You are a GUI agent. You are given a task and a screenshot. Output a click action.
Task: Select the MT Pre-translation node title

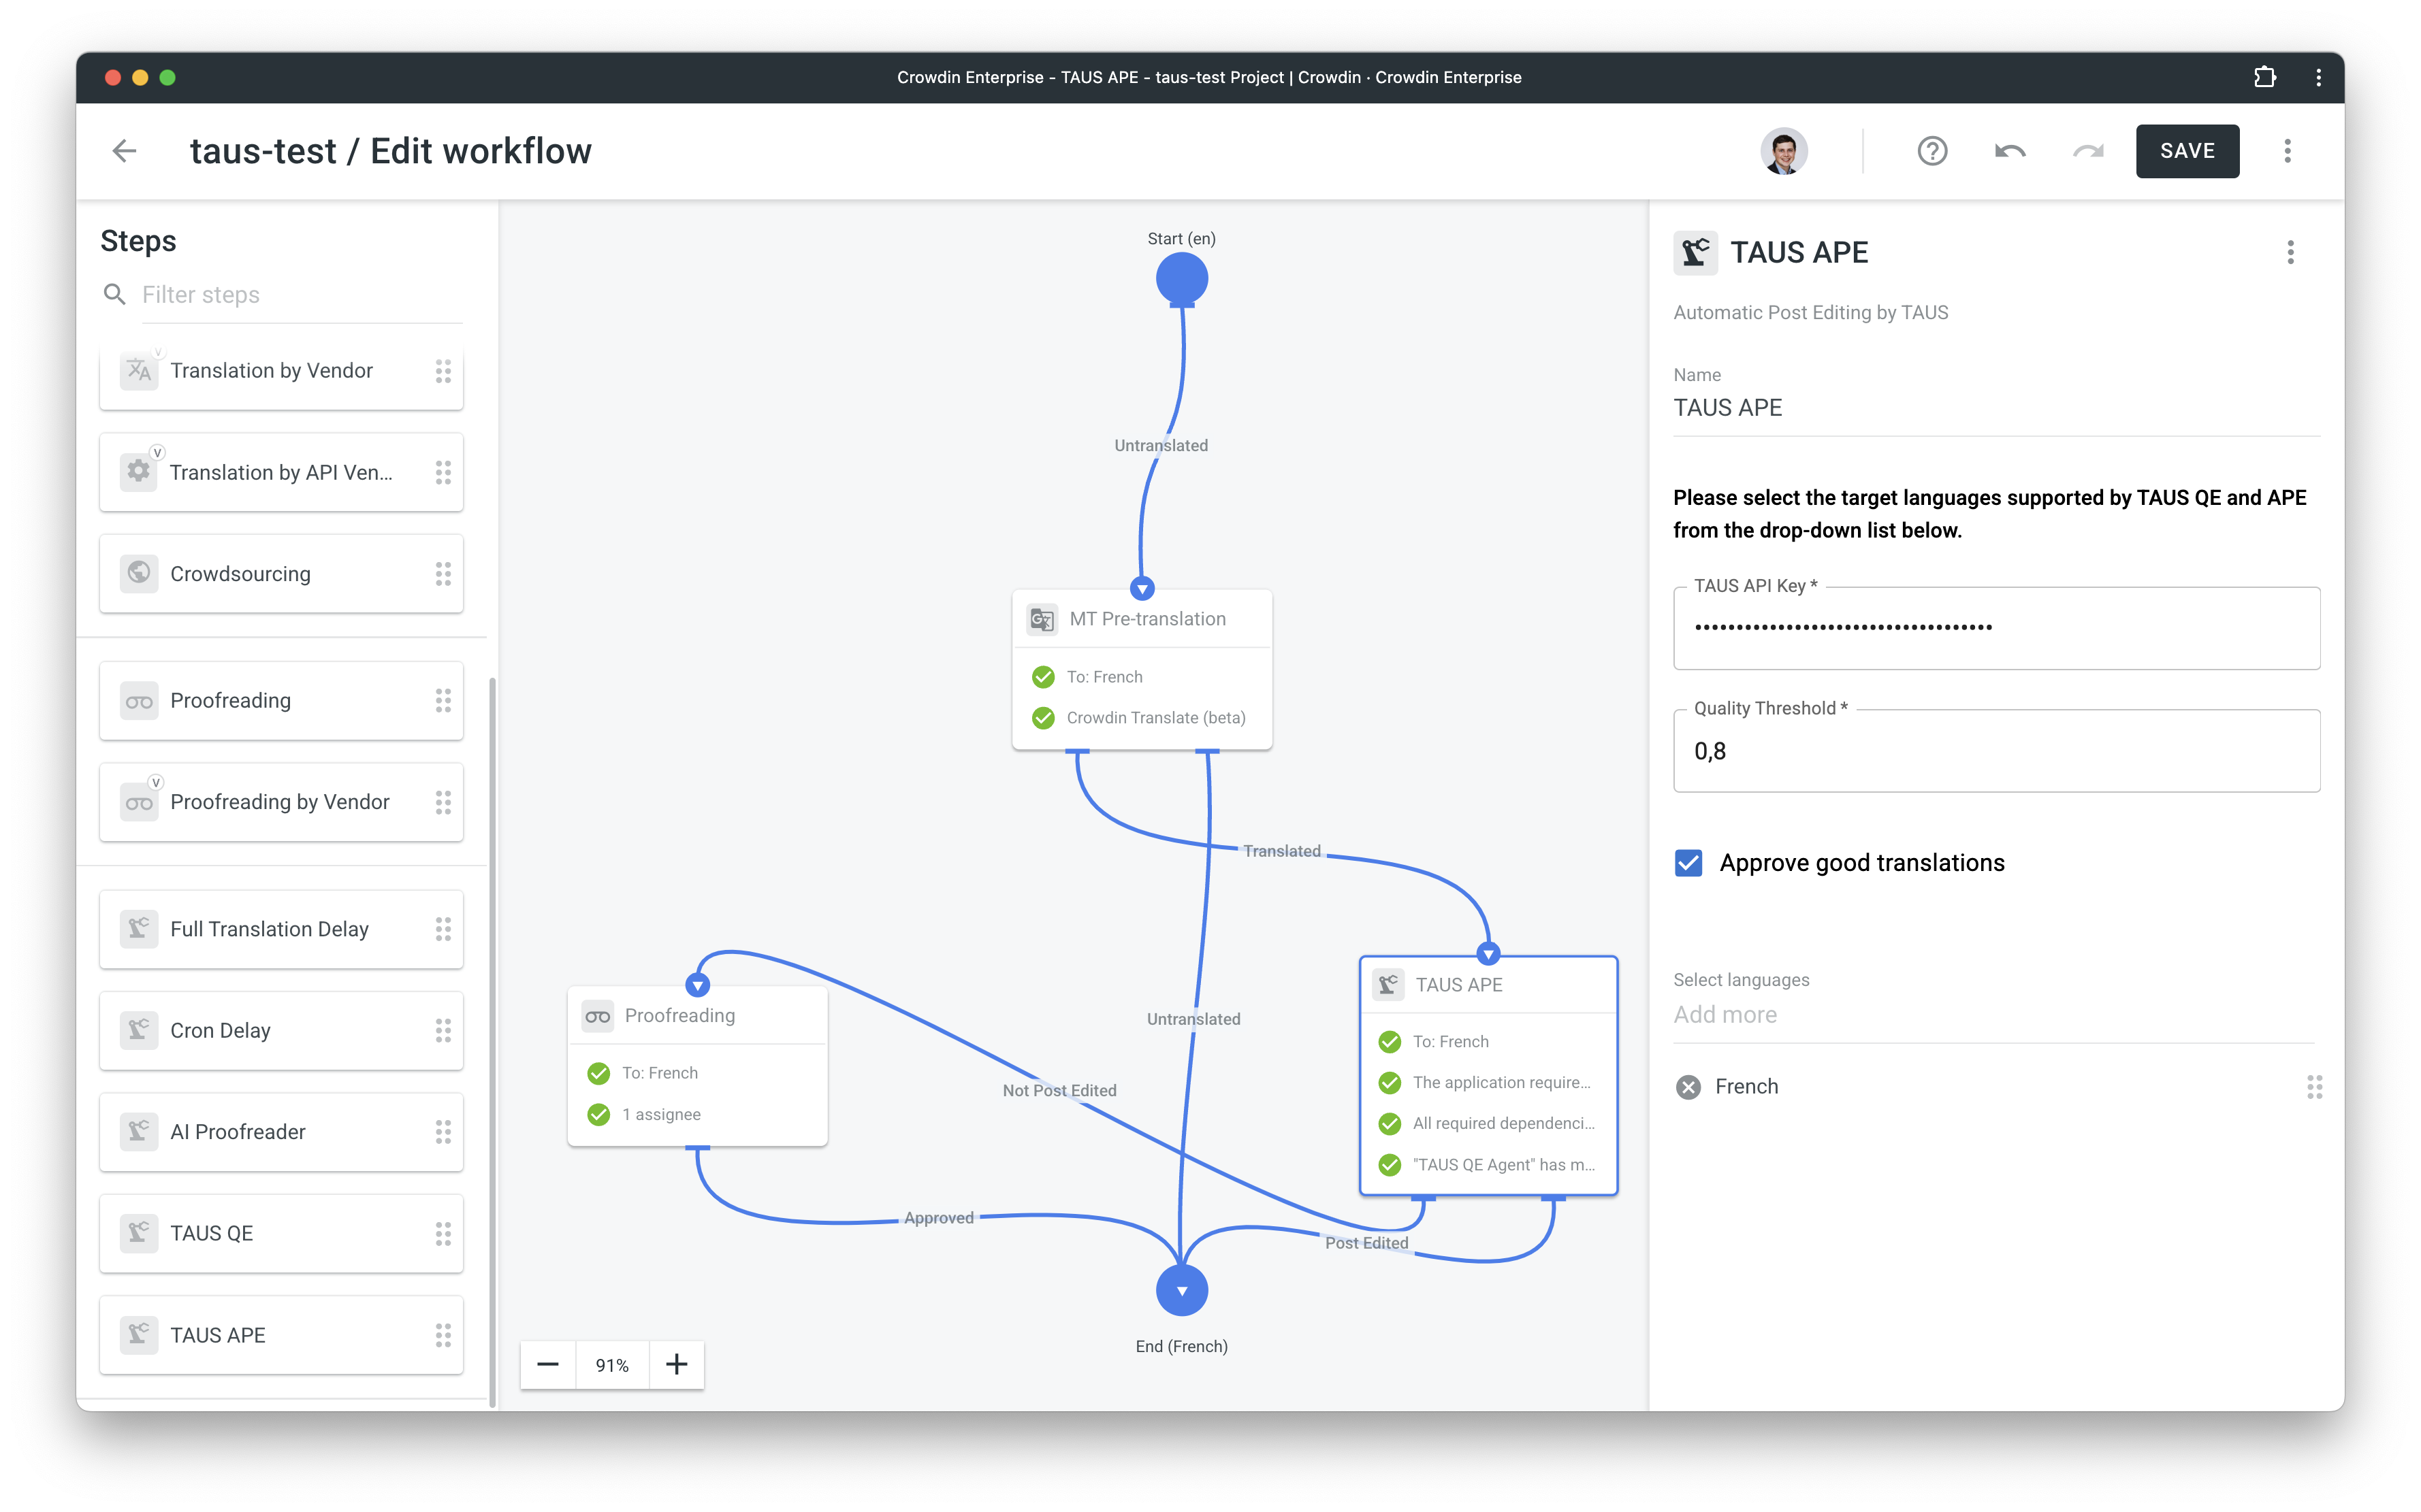[1147, 619]
